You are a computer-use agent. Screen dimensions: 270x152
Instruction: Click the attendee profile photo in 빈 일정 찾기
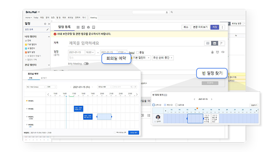coord(158,117)
